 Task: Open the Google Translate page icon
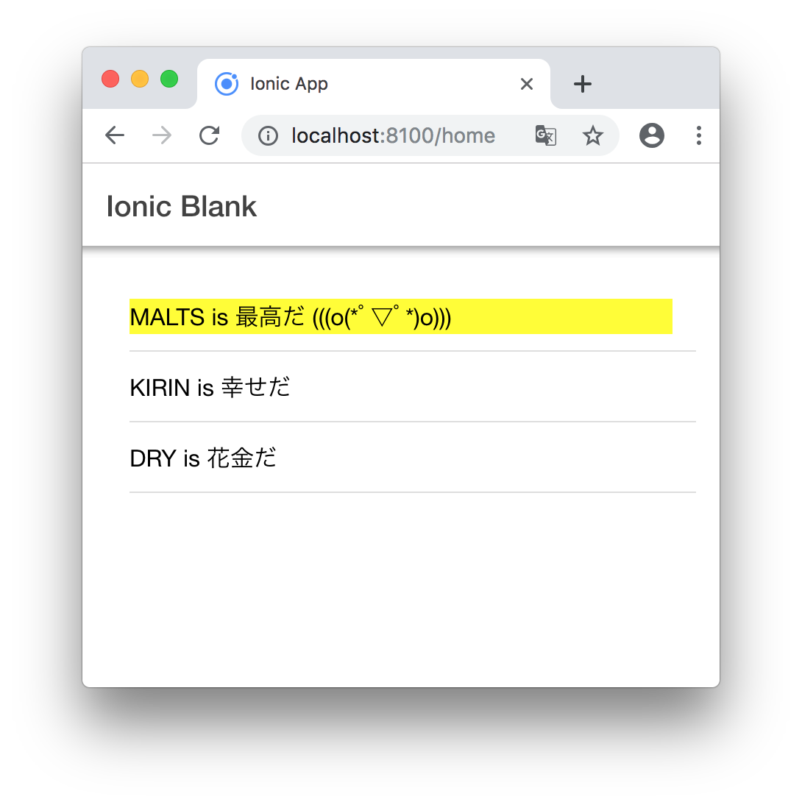click(545, 135)
